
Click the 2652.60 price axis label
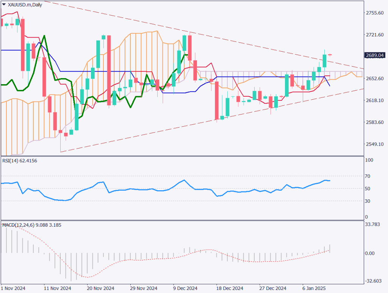click(375, 78)
